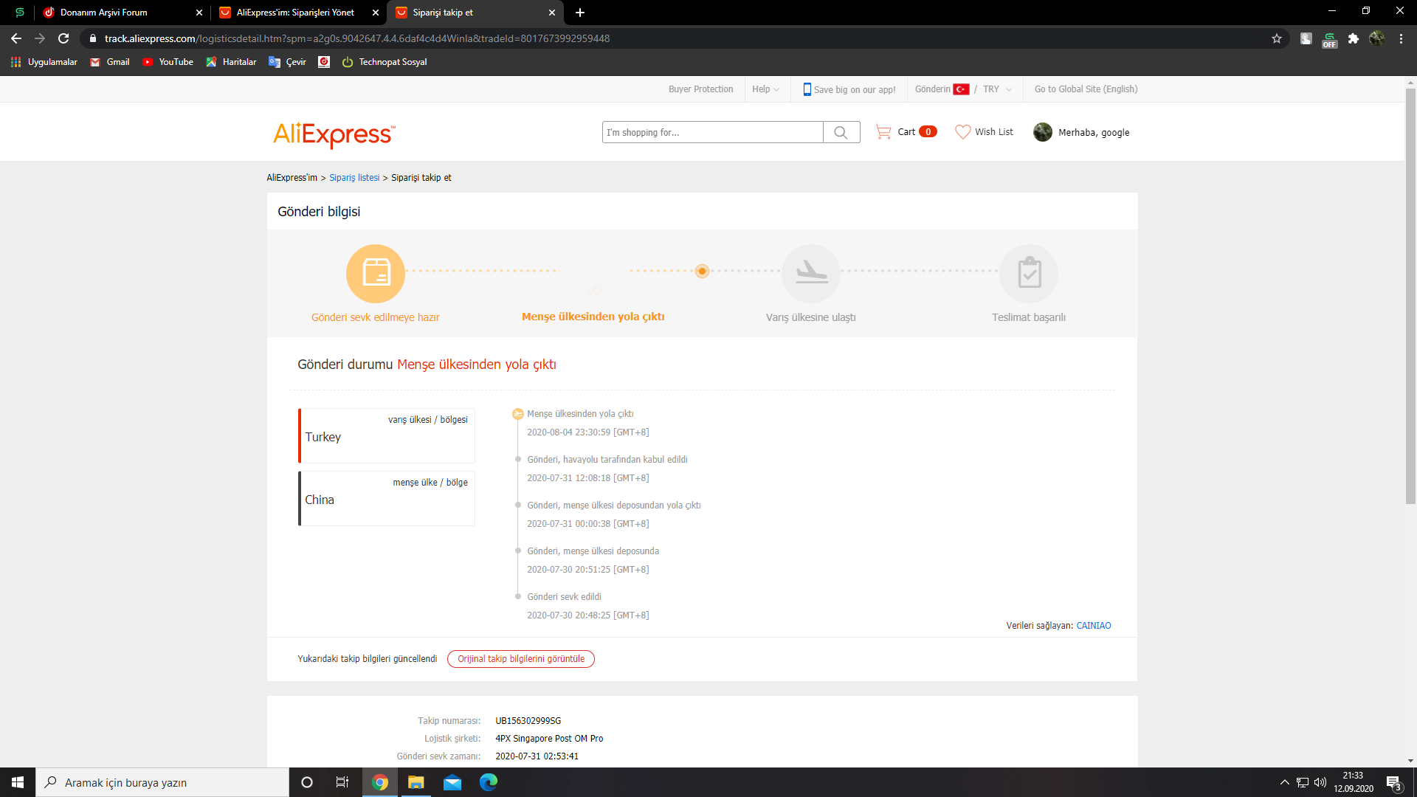This screenshot has width=1417, height=797.
Task: Open the shopping cart icon
Action: 883,132
